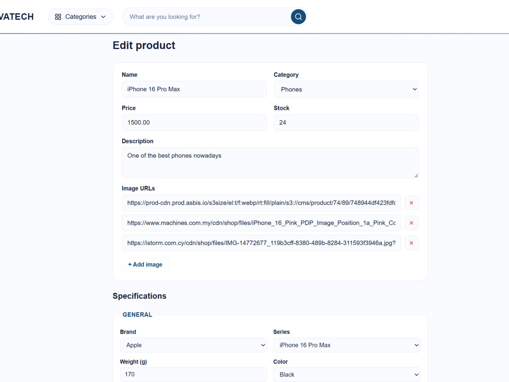Click the search magnifier button

pos(298,17)
